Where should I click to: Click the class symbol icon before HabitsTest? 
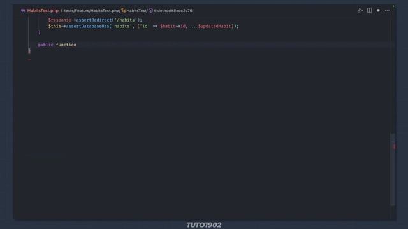[123, 11]
